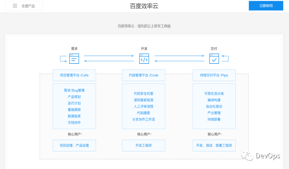Click 可视化流水线 text

click(x=214, y=94)
